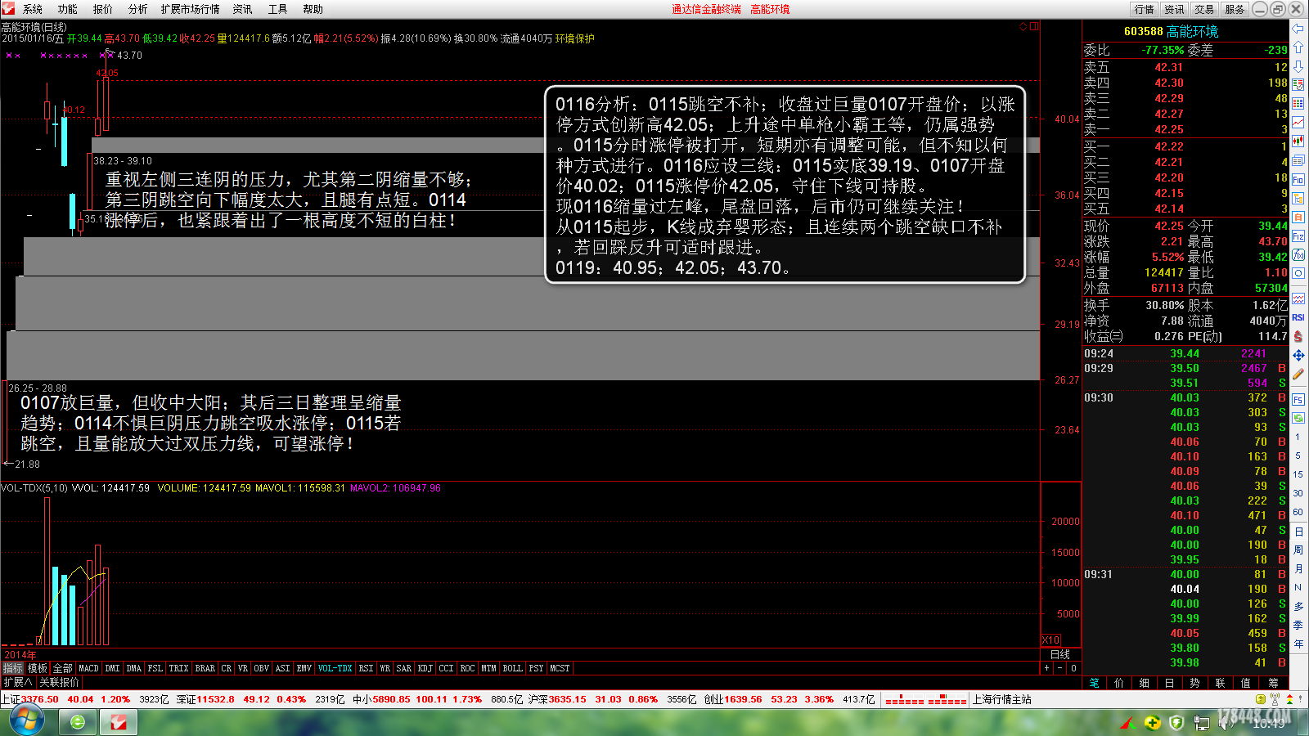Switch to the 笔 tick tab
Viewport: 1309px width, 736px height.
coord(1095,683)
